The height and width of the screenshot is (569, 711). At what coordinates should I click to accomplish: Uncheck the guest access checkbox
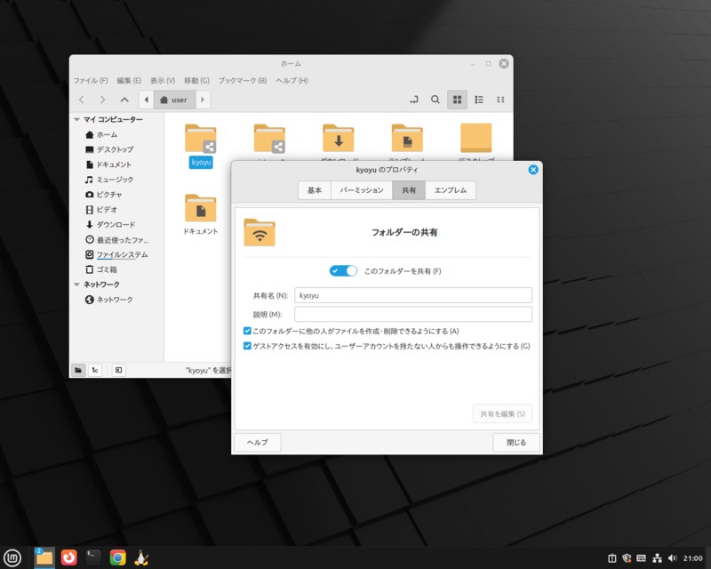tap(247, 346)
